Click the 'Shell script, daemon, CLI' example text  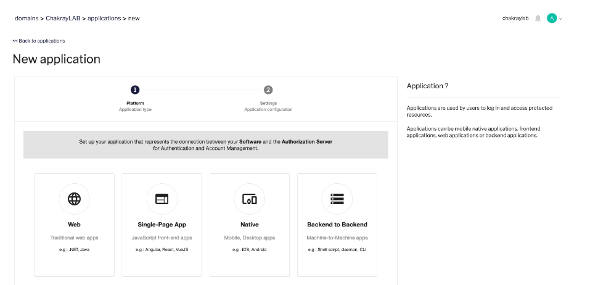[337, 249]
